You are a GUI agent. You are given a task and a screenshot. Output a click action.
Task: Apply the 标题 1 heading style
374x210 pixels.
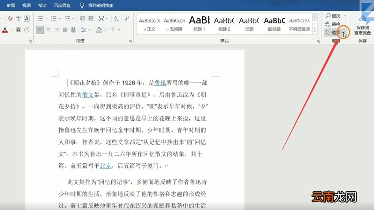[x=199, y=24]
